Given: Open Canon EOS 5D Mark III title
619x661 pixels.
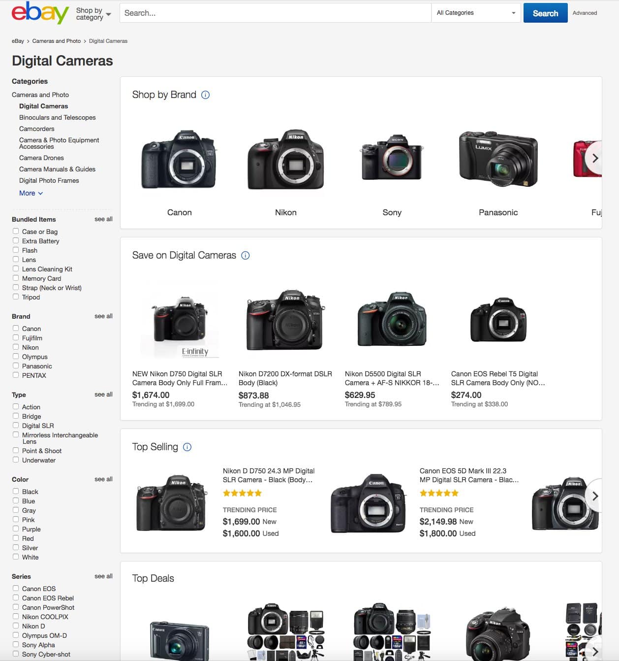Looking at the screenshot, I should pos(469,476).
